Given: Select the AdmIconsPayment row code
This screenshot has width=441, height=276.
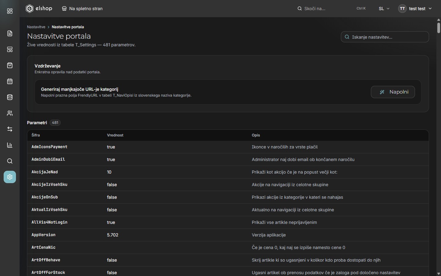Looking at the screenshot, I should [x=50, y=147].
